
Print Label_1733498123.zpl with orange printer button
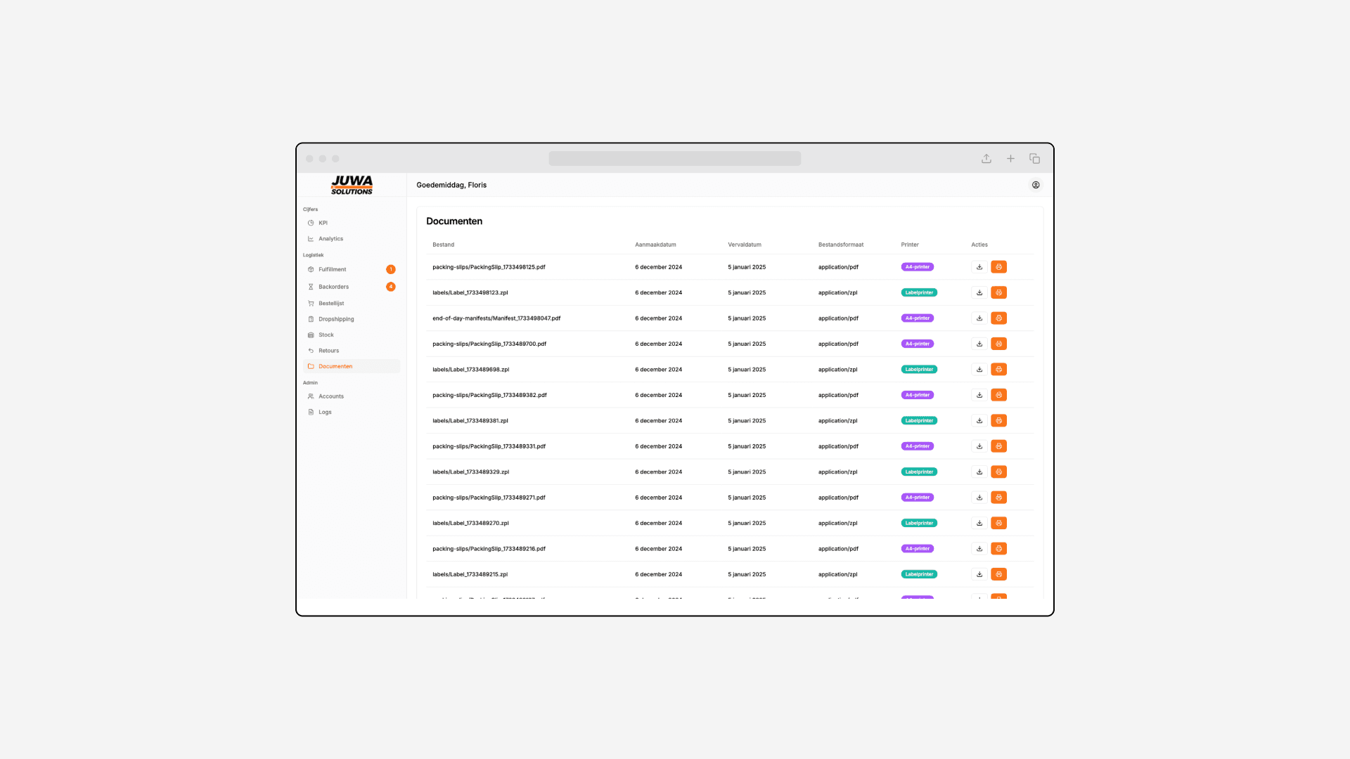pos(998,292)
